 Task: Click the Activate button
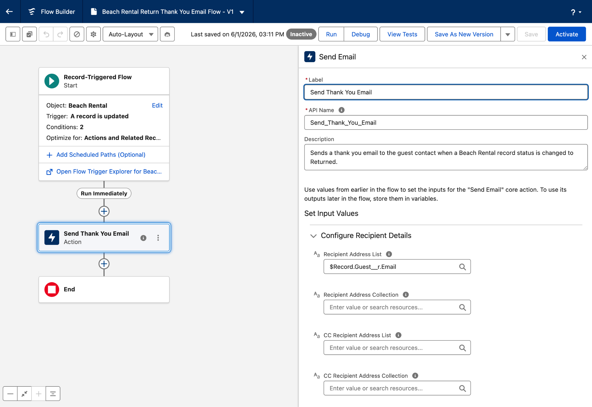pyautogui.click(x=567, y=34)
